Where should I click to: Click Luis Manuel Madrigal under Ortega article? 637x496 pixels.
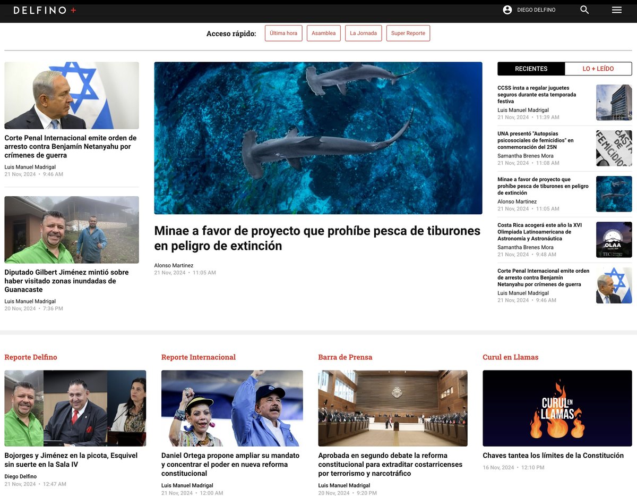pos(187,485)
